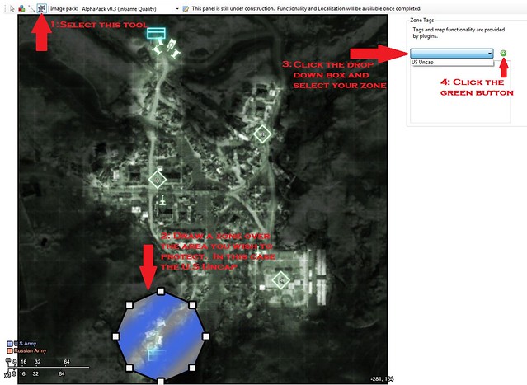Viewport: 527px width, 385px height.
Task: Click the Zone Tags panel heading
Action: coord(421,20)
